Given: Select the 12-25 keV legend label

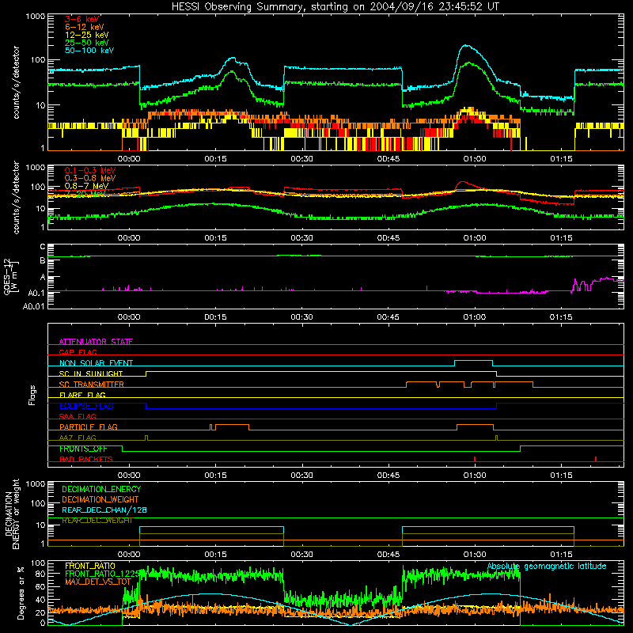Looking at the screenshot, I should pyautogui.click(x=86, y=35).
